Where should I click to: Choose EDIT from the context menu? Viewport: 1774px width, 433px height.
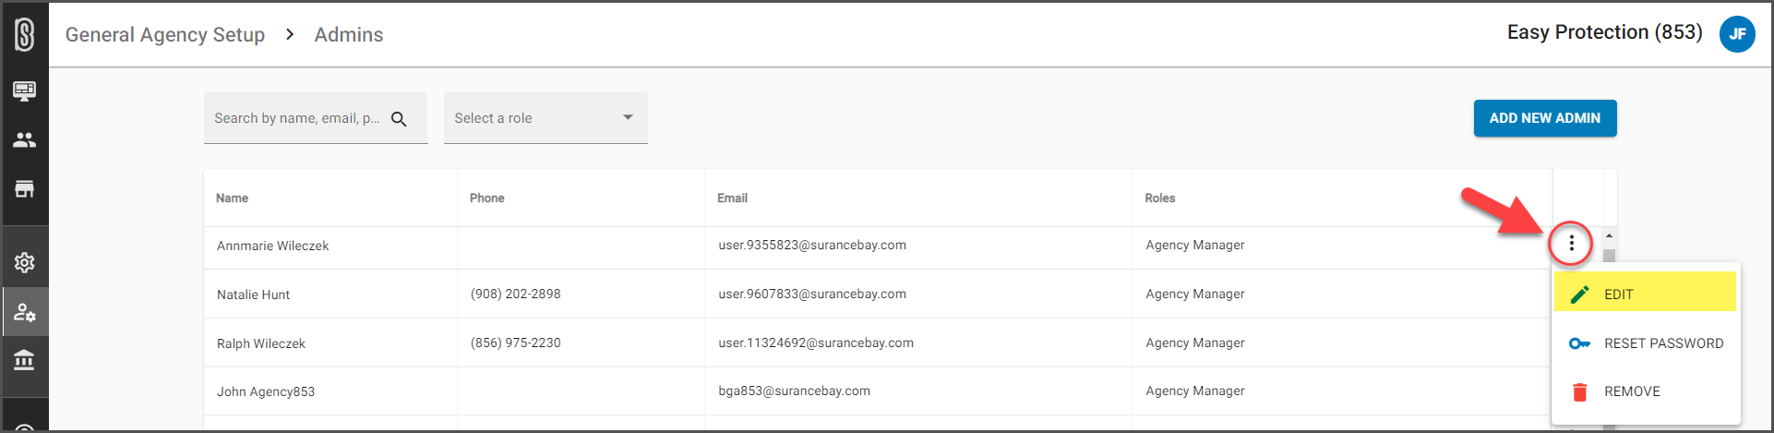pos(1646,294)
